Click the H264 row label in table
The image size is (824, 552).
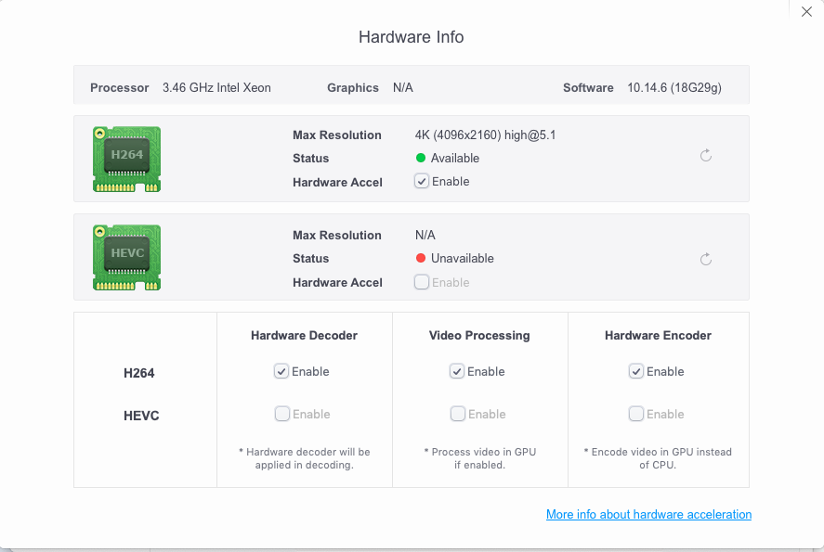(x=138, y=373)
